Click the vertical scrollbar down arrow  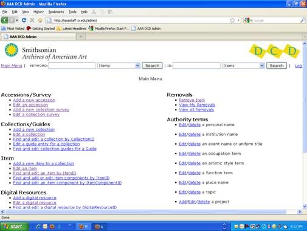click(x=305, y=207)
